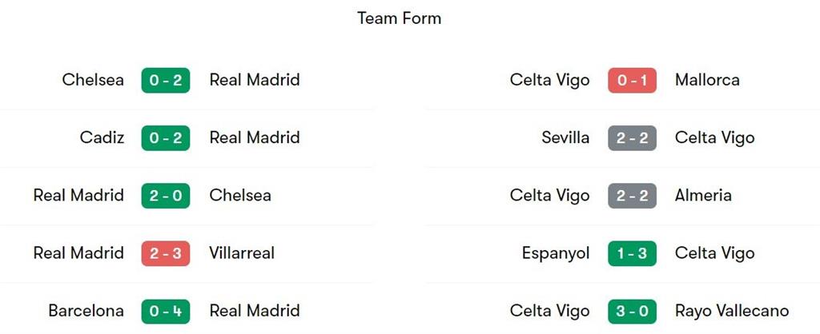Click Chelsea in the top match row
Image resolution: width=820 pixels, height=334 pixels.
pos(93,80)
